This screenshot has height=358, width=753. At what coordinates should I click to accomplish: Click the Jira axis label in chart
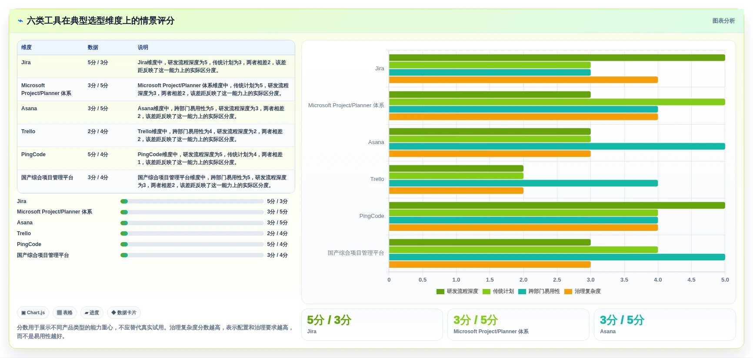[x=380, y=69]
